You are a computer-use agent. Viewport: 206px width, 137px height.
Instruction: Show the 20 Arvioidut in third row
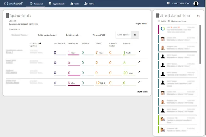coord(131,73)
